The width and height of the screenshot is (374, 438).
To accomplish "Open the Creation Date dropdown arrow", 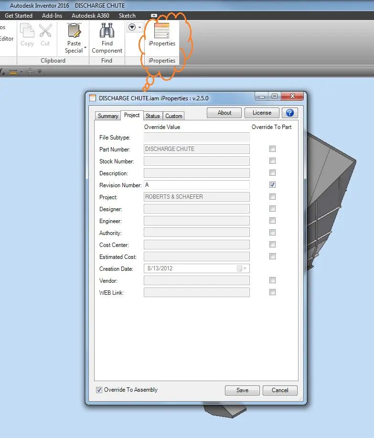I will coord(245,268).
